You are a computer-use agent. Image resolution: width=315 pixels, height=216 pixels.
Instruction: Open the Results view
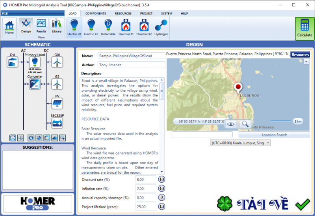click(x=41, y=26)
